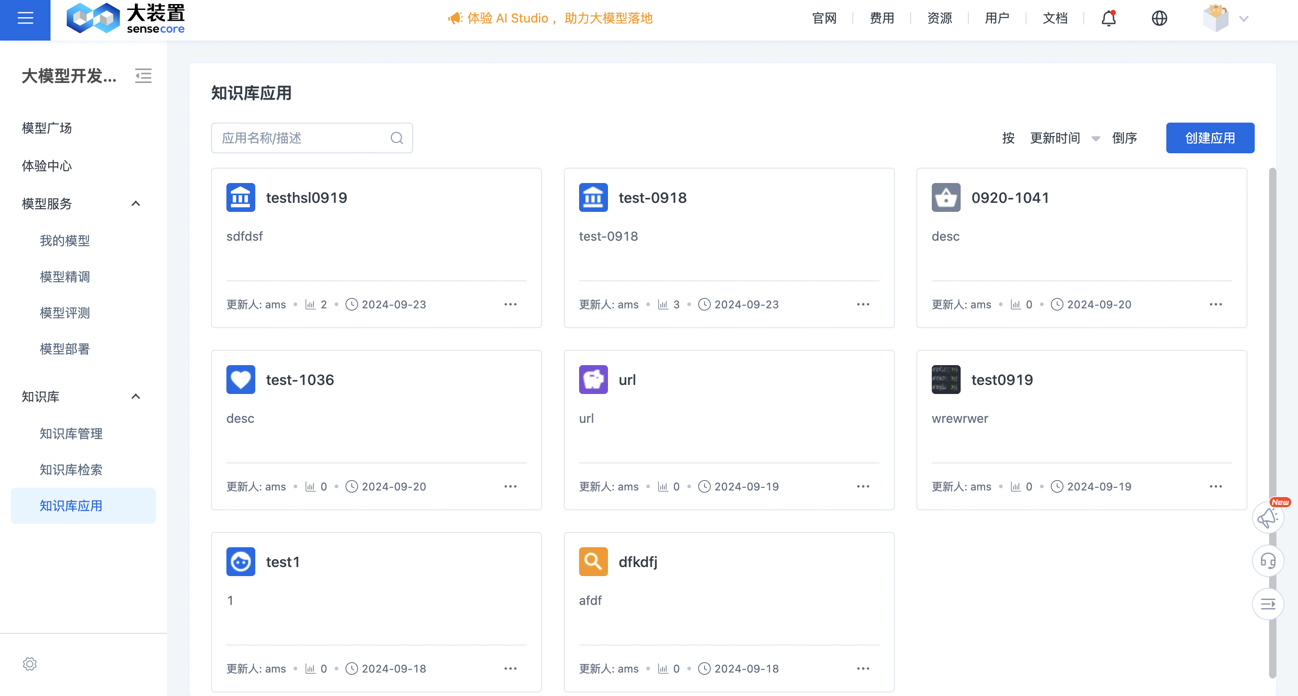Collapse the sidebar using collapse icon

[x=143, y=76]
